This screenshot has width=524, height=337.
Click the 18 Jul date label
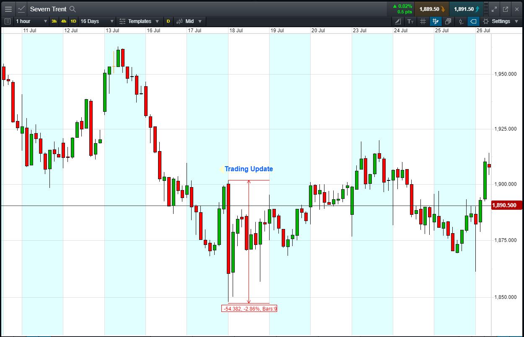point(236,31)
